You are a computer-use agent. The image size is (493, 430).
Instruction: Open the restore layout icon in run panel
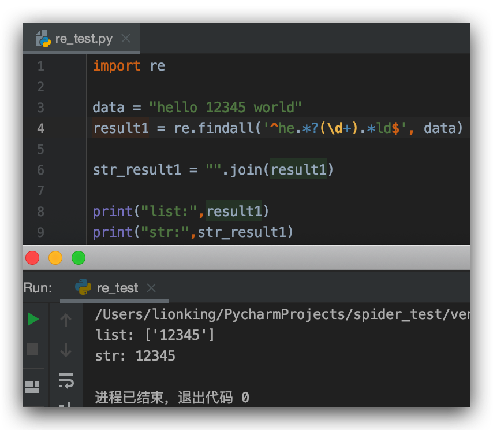[32, 387]
